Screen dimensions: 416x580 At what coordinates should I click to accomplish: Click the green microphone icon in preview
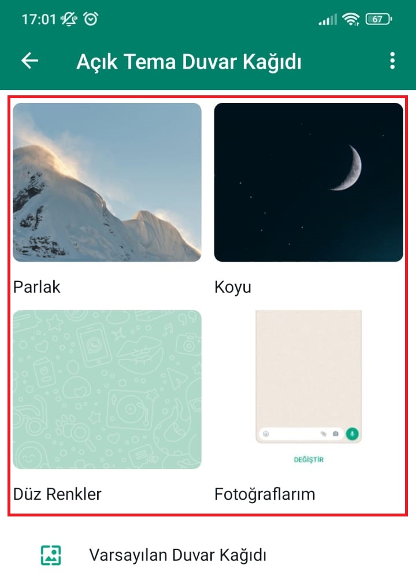tap(352, 433)
